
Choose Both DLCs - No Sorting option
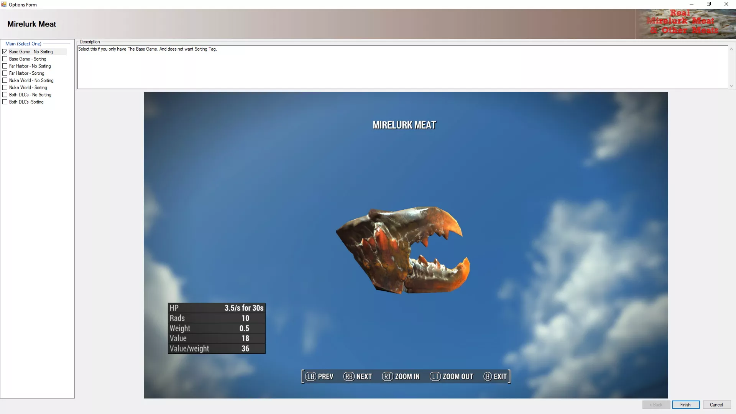click(5, 95)
